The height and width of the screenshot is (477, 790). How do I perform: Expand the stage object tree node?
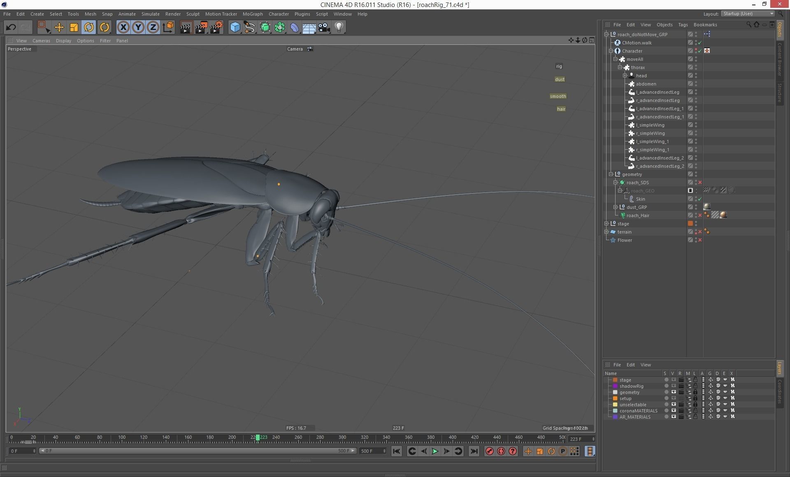pos(606,224)
